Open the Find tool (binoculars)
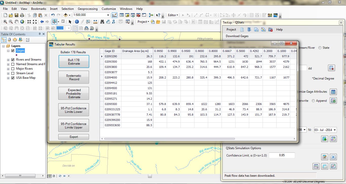 pos(102,21)
